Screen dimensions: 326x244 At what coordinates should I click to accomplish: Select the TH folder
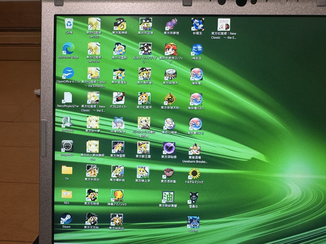point(67,170)
